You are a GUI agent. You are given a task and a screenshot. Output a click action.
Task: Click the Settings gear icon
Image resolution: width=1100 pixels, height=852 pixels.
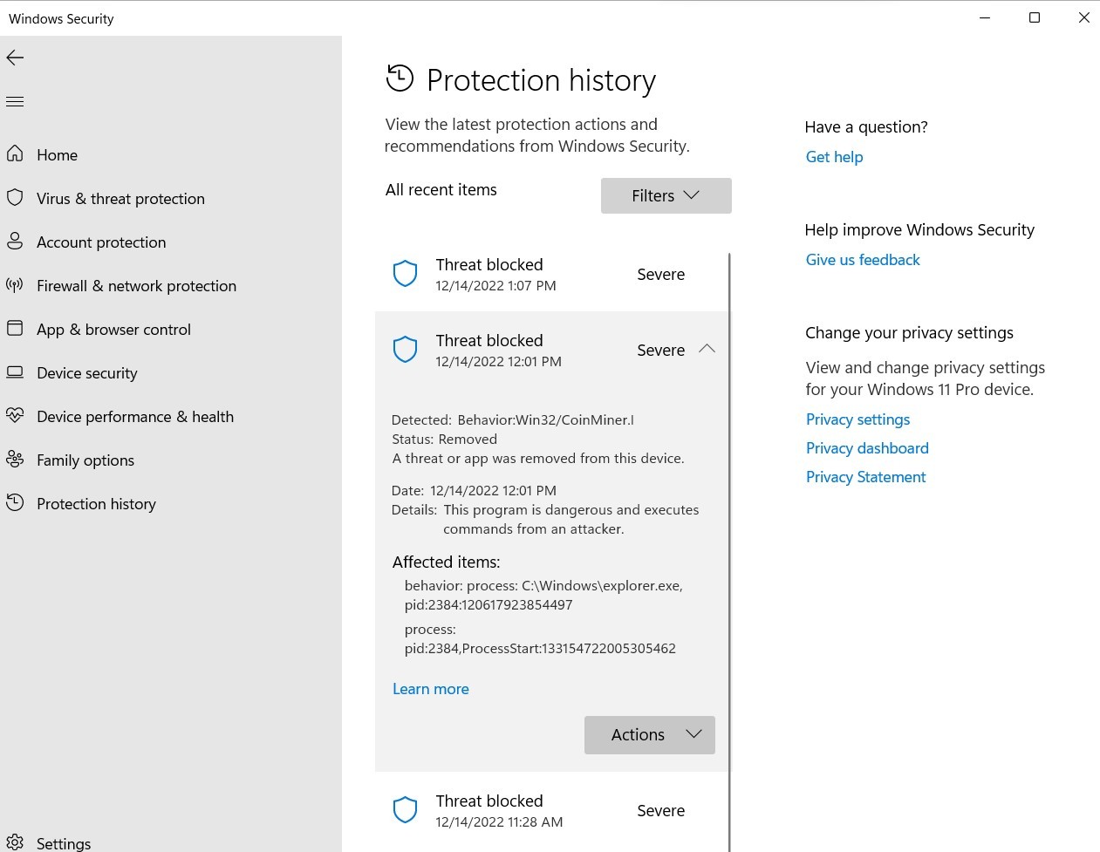pyautogui.click(x=15, y=842)
